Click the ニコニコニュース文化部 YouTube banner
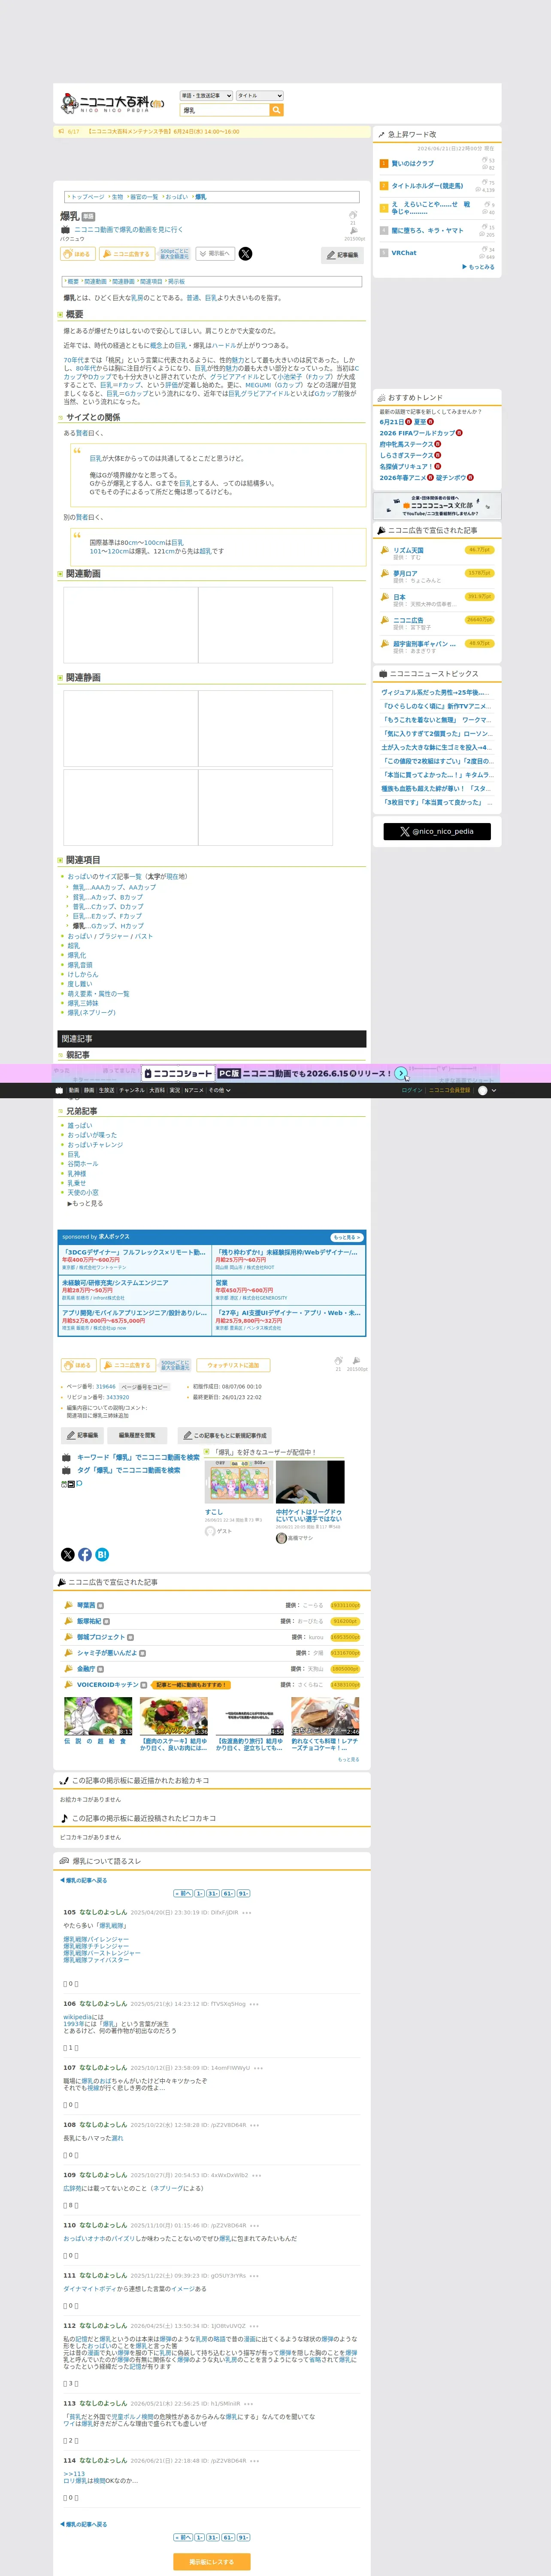Screen dimensions: 551x2576 point(437,506)
